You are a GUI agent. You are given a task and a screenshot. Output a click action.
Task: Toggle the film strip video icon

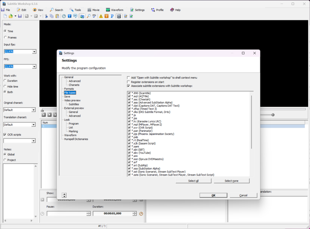(119, 16)
